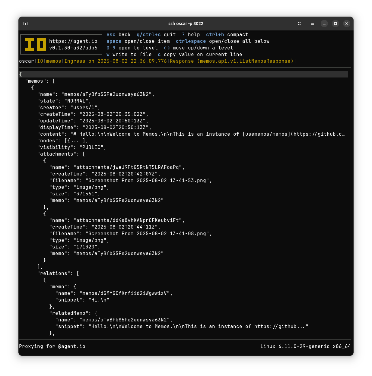Collapse the "attachments" array line
The width and height of the screenshot is (372, 376).
click(61, 154)
